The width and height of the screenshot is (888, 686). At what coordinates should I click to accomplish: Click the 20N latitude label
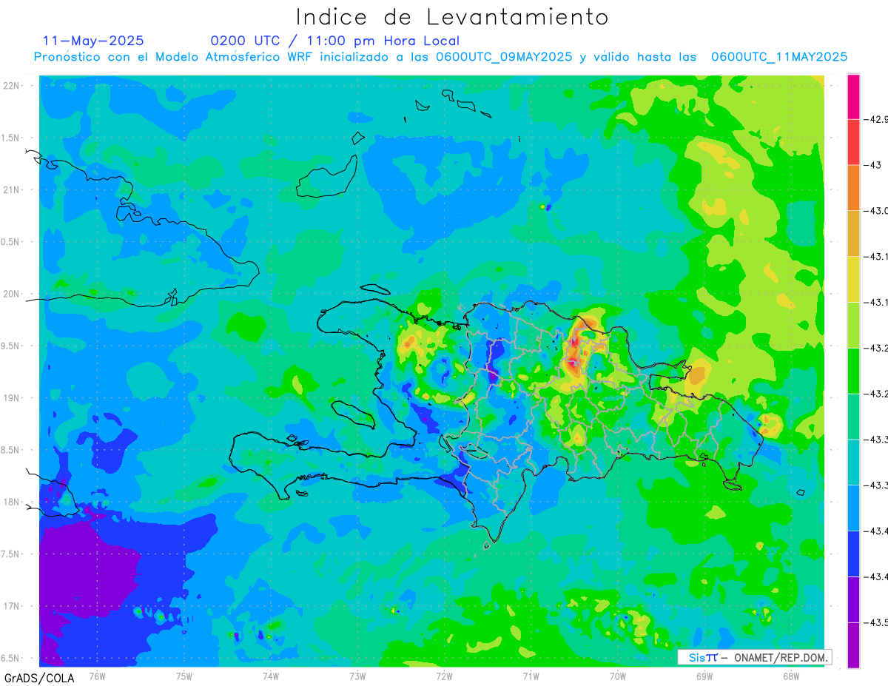(x=11, y=294)
